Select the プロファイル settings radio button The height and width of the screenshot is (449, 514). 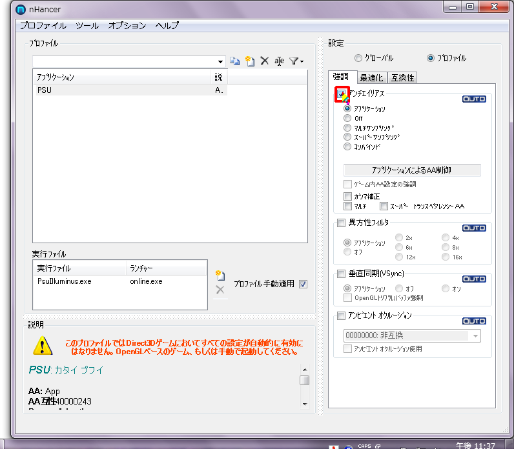tap(431, 58)
